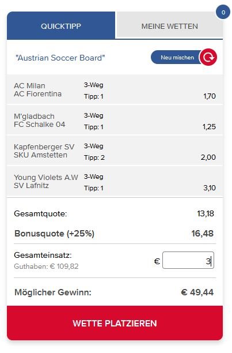The width and height of the screenshot is (232, 353).
Task: Click the blue bet counter badge
Action: pos(223,12)
